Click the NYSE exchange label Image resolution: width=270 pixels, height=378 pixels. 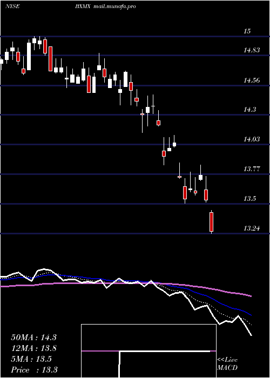[12, 6]
